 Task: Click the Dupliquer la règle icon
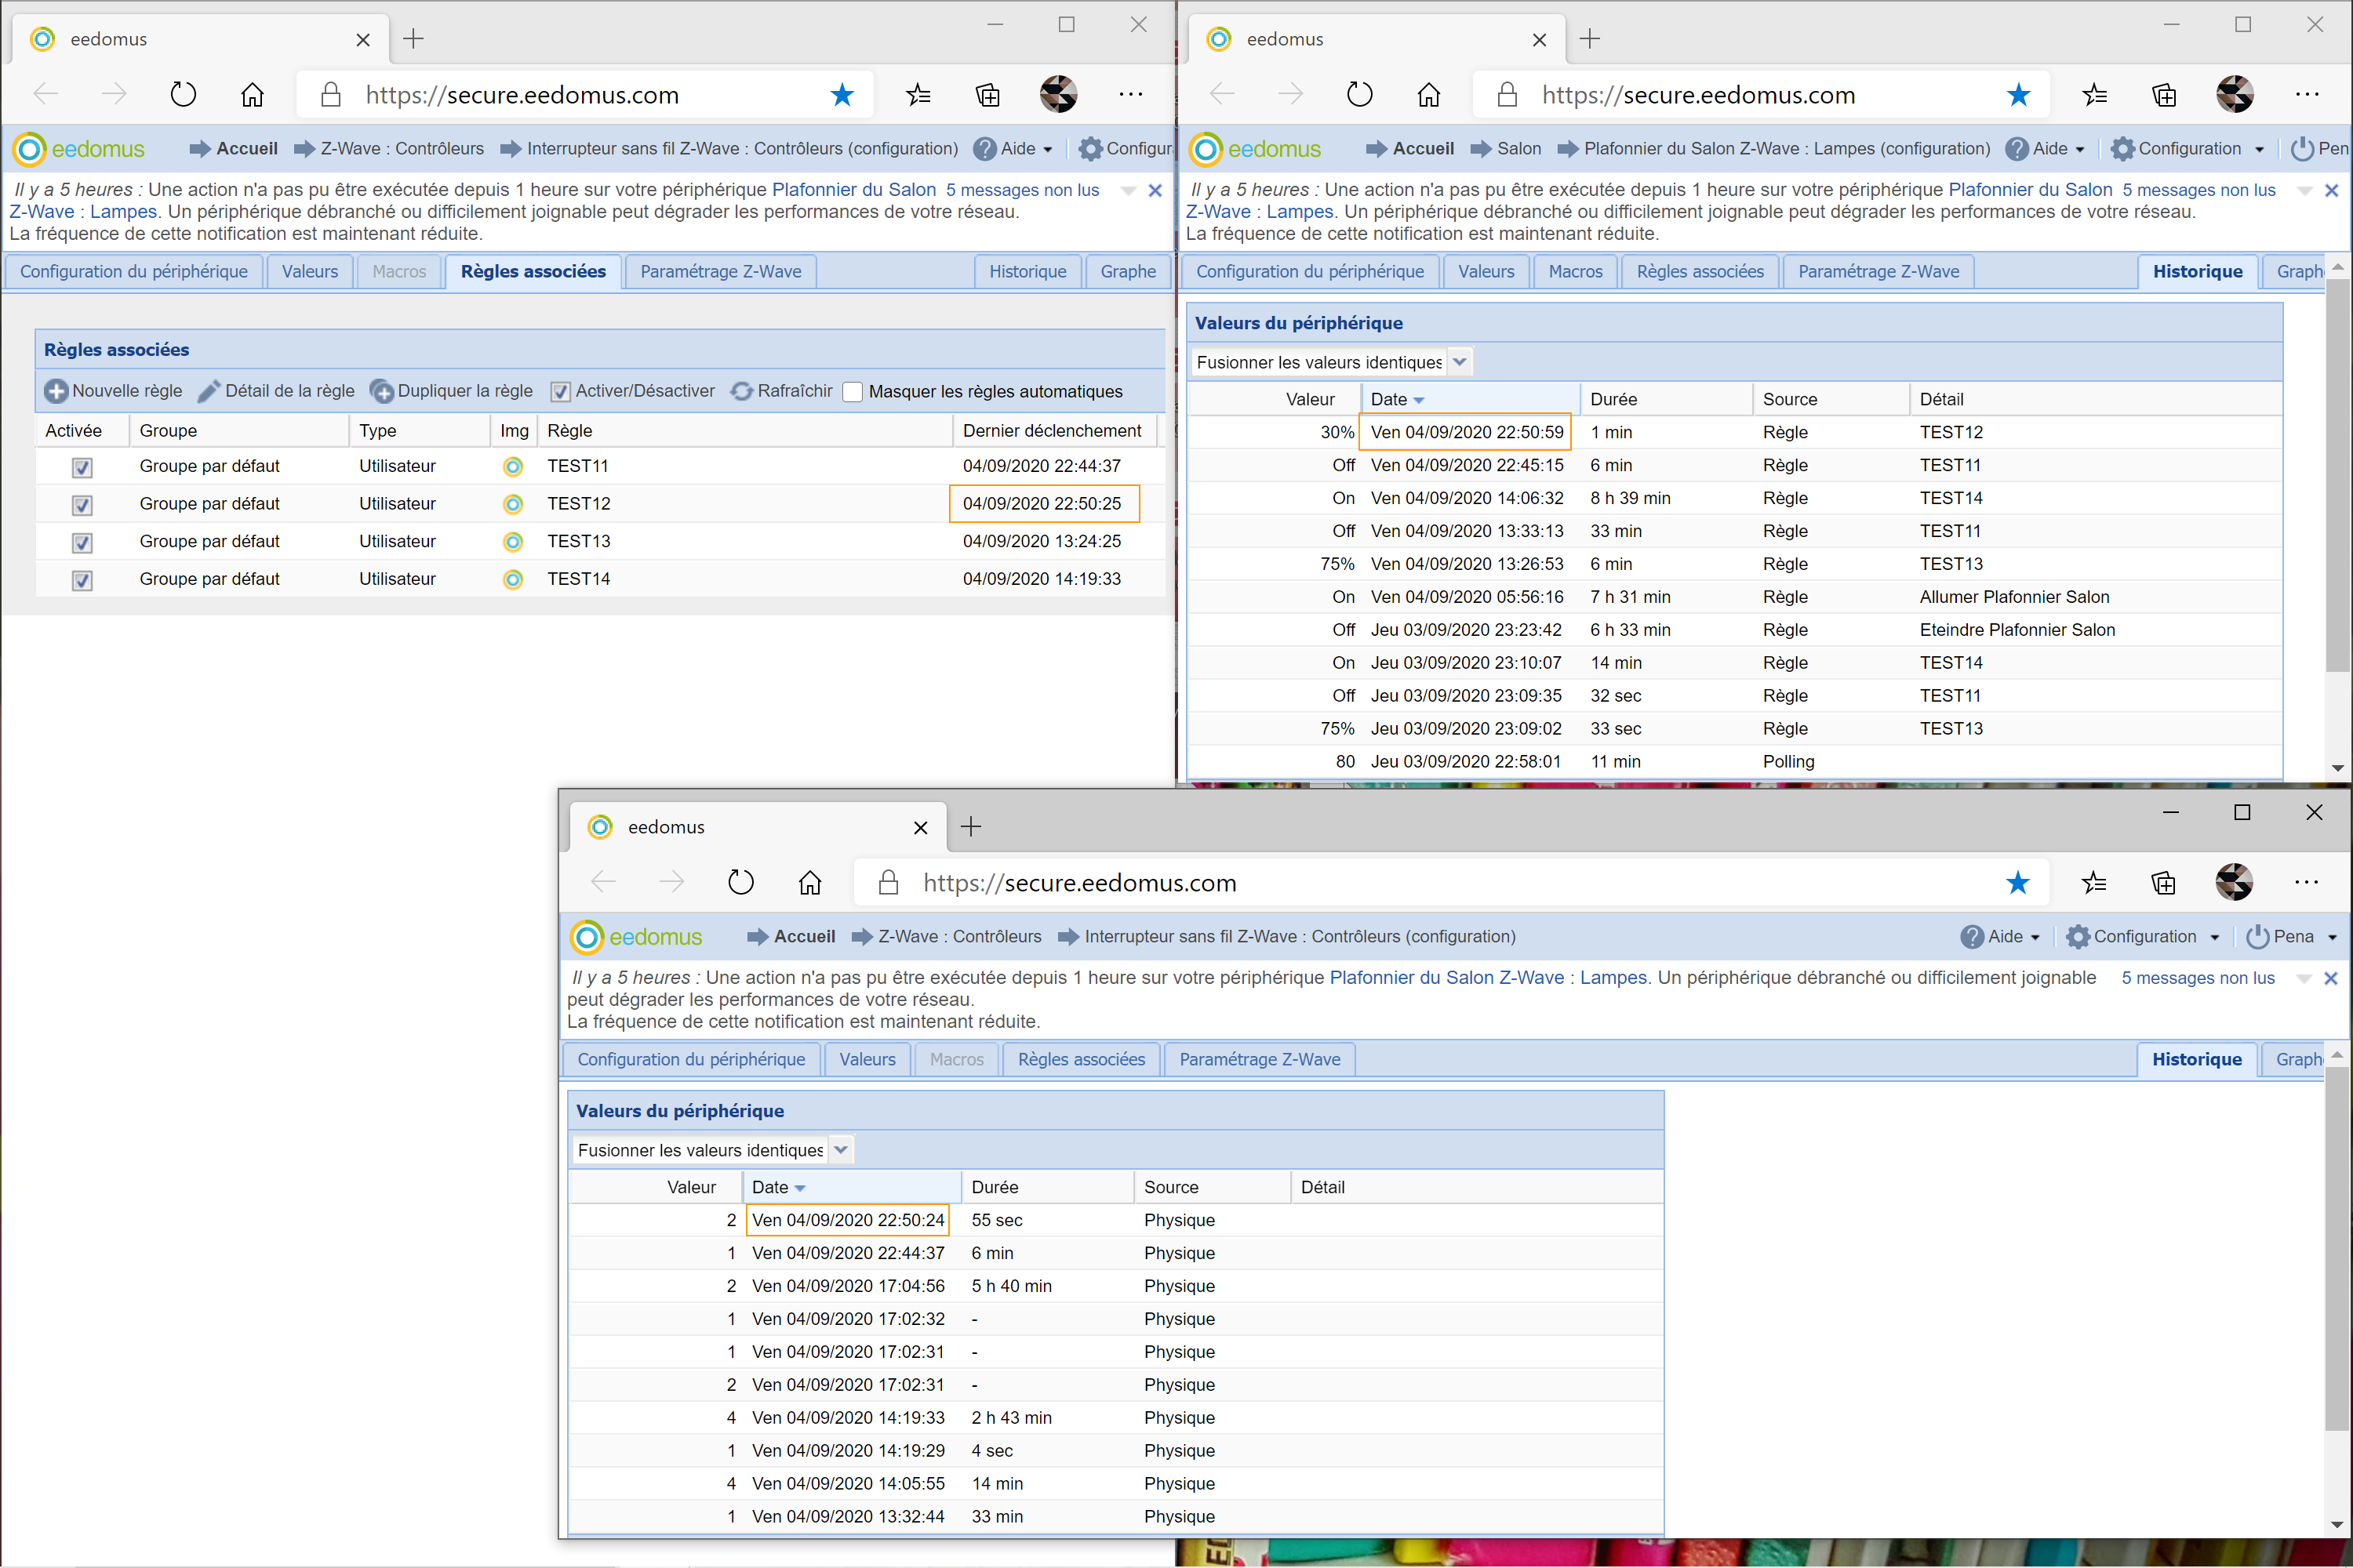tap(381, 391)
